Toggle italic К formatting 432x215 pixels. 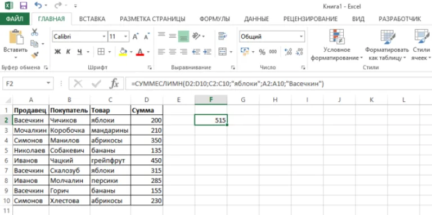(x=68, y=52)
